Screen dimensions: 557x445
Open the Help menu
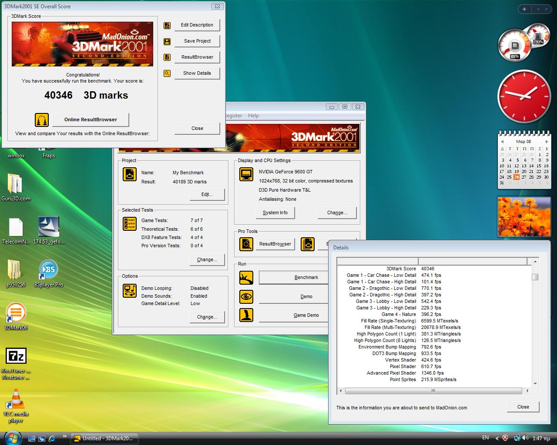(x=253, y=116)
